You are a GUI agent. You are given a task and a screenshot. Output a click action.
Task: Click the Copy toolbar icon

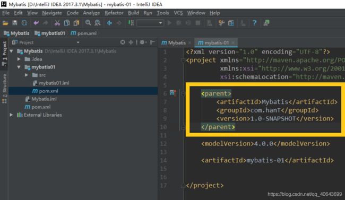[67, 23]
